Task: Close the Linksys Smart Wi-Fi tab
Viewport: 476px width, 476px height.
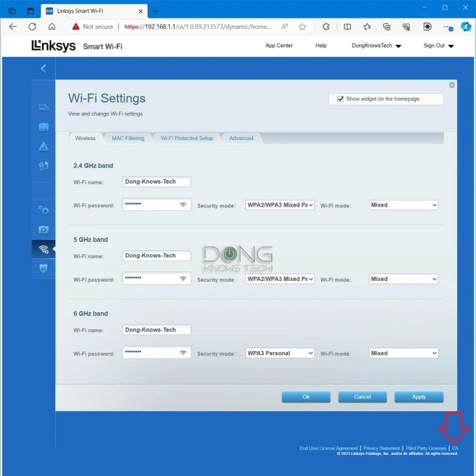Action: (141, 12)
